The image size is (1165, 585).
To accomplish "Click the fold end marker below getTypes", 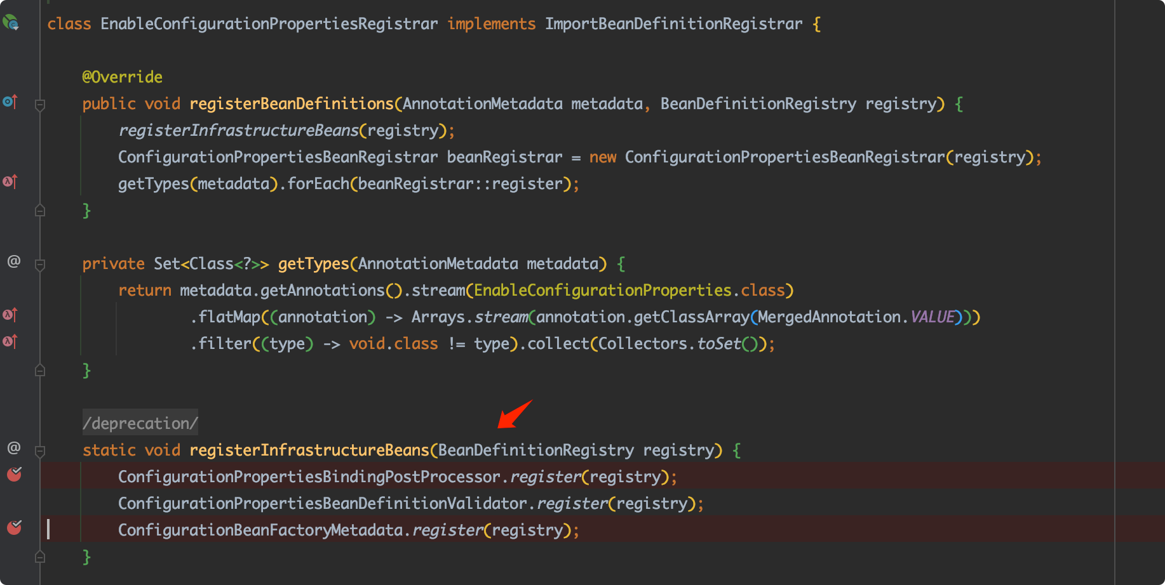I will pyautogui.click(x=40, y=370).
